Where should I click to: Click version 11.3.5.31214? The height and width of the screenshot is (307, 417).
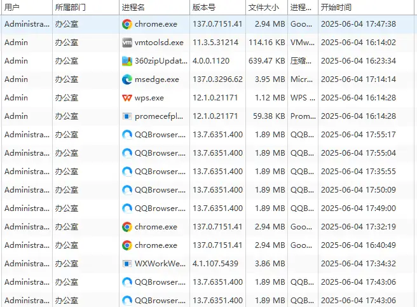(x=215, y=43)
